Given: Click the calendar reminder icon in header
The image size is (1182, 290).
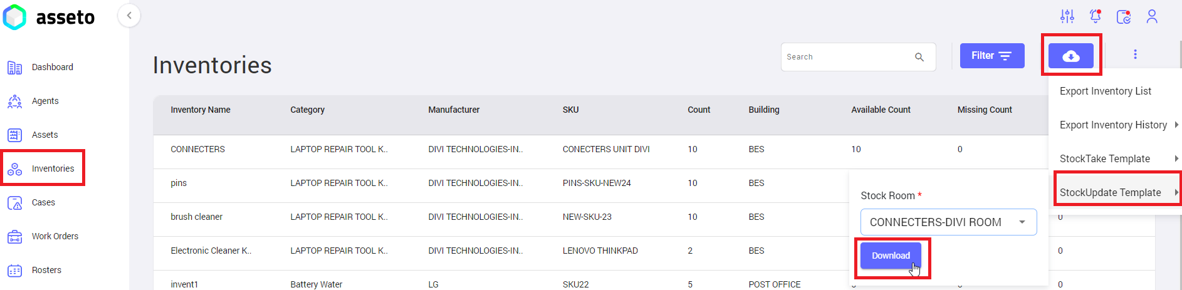Looking at the screenshot, I should [1123, 16].
